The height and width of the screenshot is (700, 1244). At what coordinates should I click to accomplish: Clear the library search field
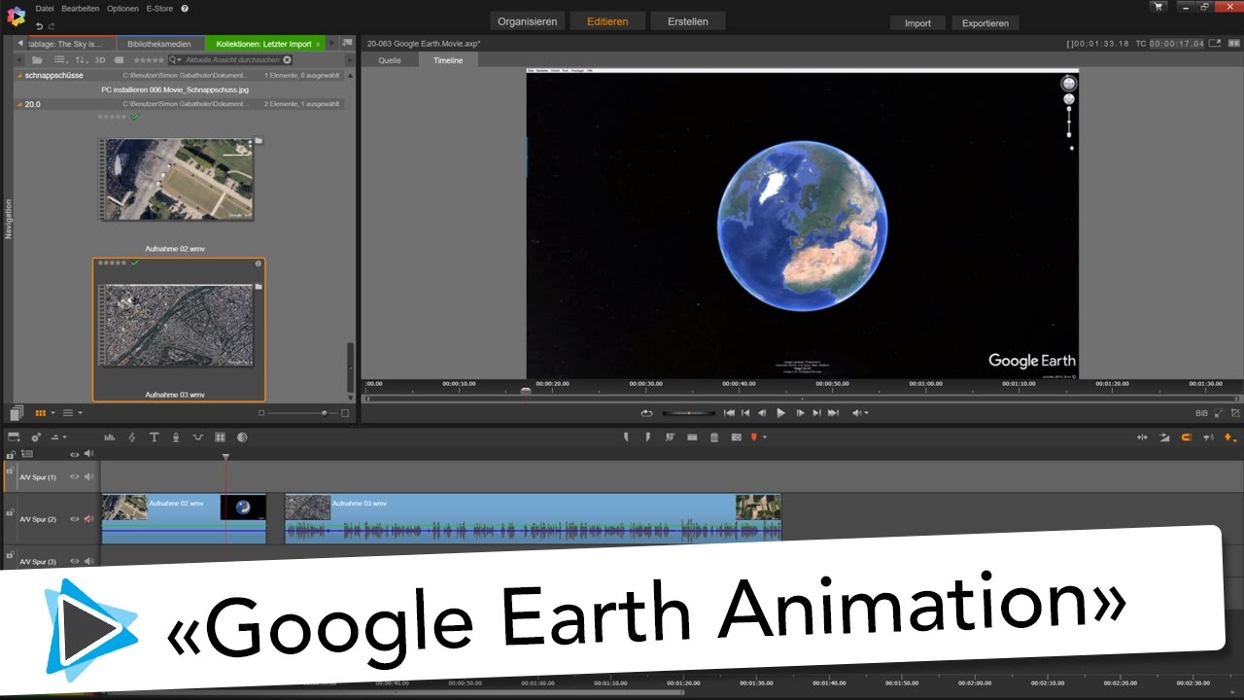click(x=287, y=60)
